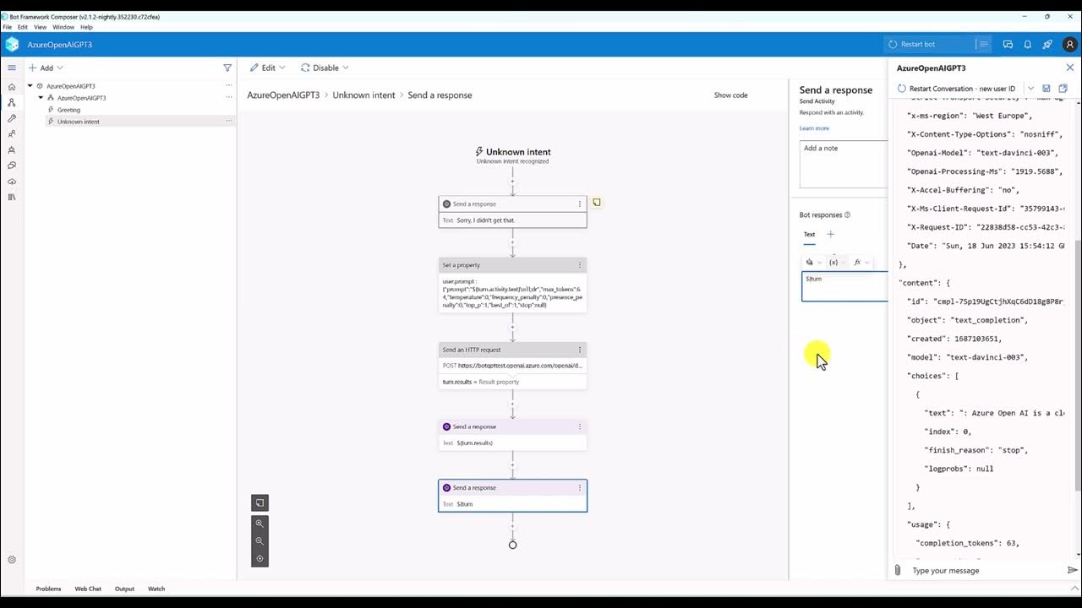Image resolution: width=1082 pixels, height=608 pixels.
Task: Click the attachment paperclip in Web Chat
Action: pyautogui.click(x=898, y=570)
